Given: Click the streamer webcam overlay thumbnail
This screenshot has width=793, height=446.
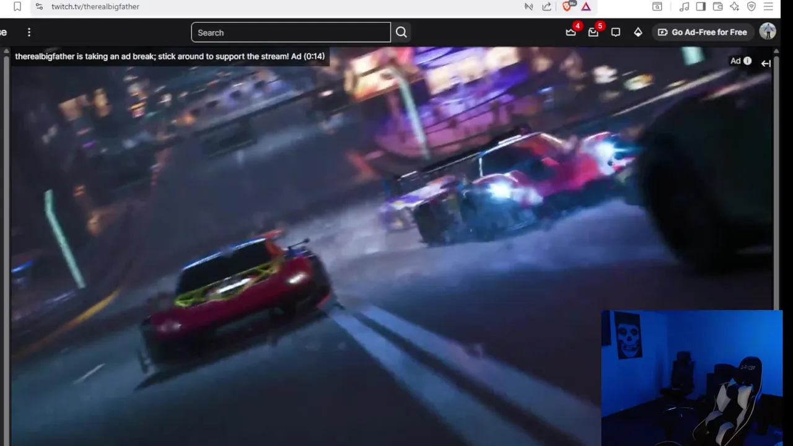Looking at the screenshot, I should (x=691, y=378).
